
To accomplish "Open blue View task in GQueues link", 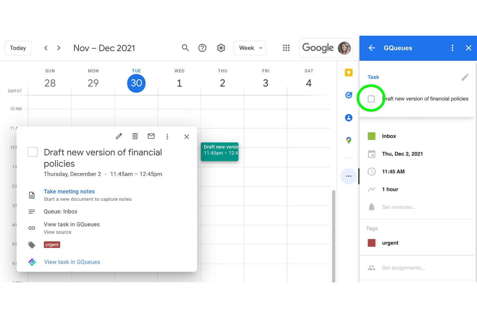I will (x=72, y=262).
